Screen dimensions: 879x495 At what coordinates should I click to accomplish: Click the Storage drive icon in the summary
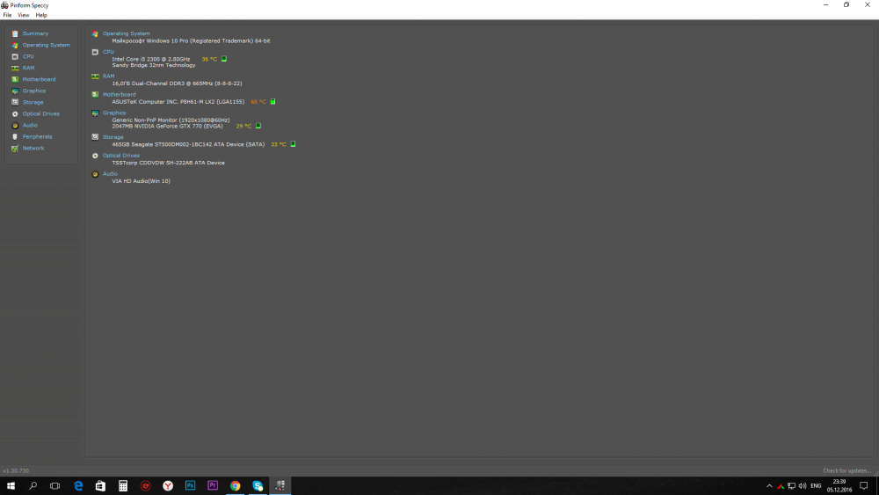click(x=95, y=137)
